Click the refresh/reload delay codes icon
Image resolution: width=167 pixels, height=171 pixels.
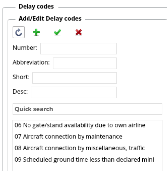19,32
